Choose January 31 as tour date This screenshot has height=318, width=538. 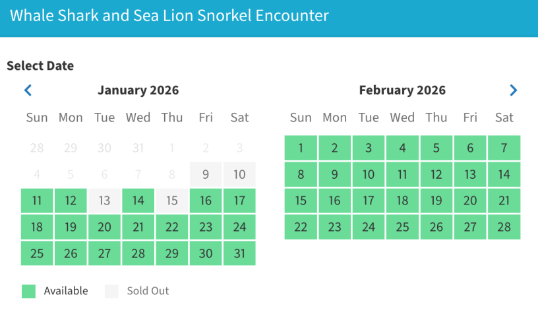pos(239,253)
